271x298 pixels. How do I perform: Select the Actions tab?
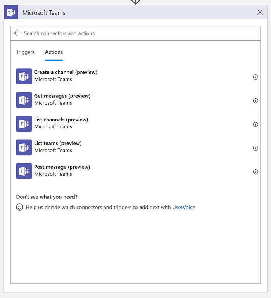pyautogui.click(x=54, y=52)
